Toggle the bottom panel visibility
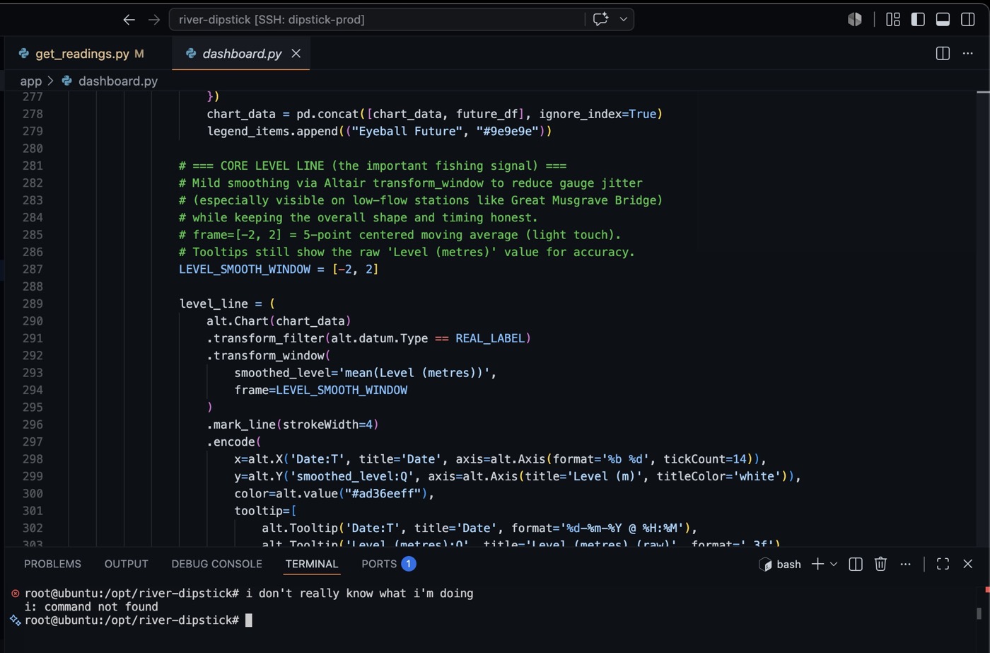990x653 pixels. point(943,20)
